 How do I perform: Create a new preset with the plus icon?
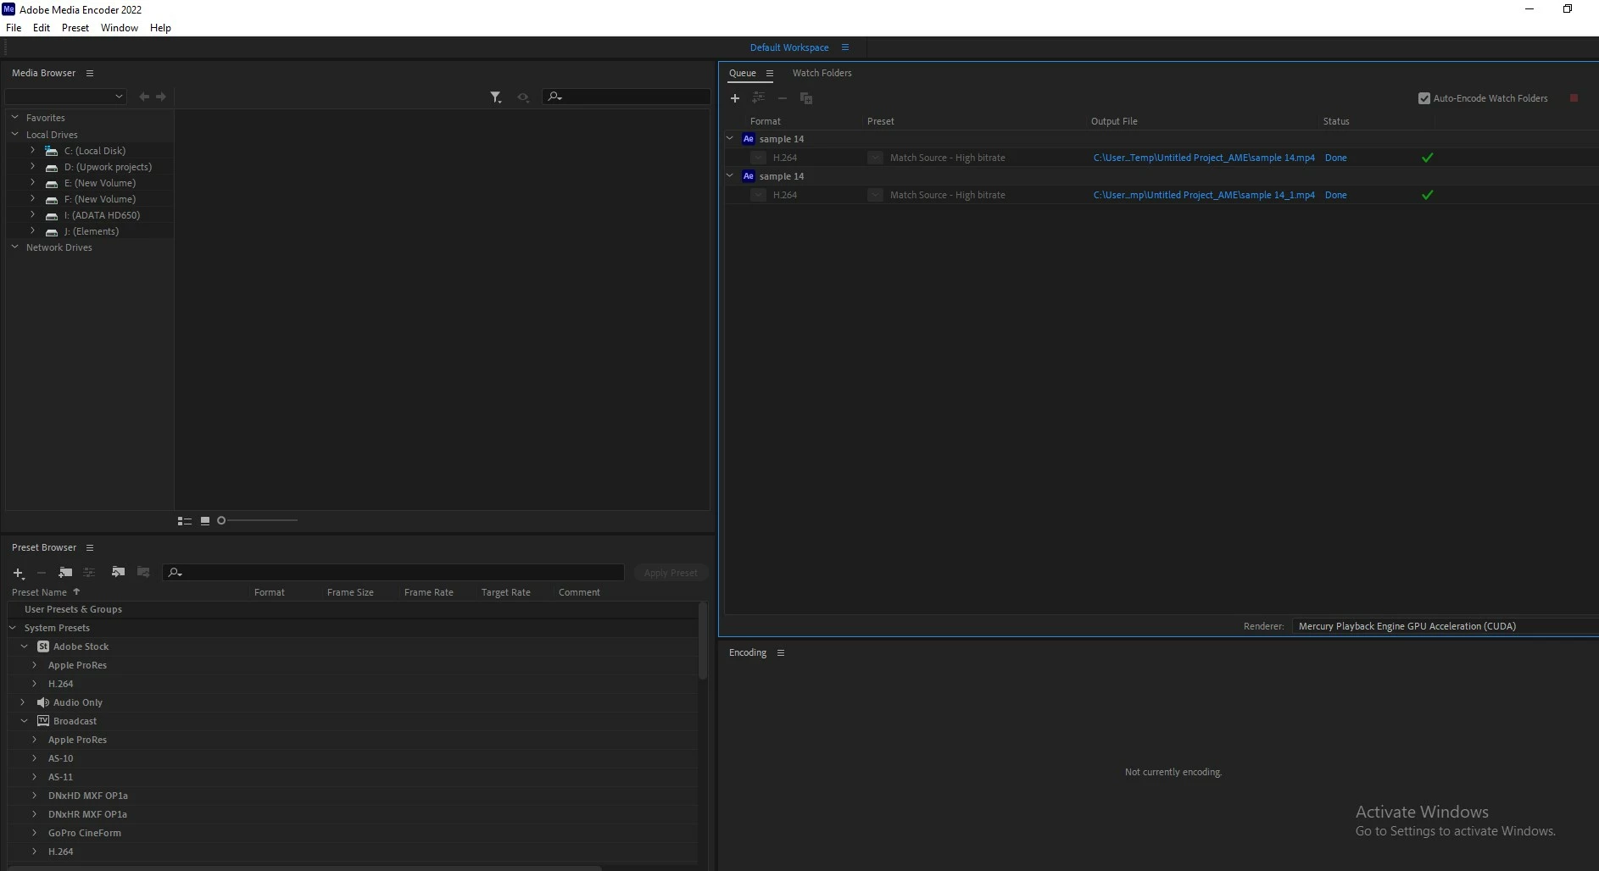click(x=19, y=573)
